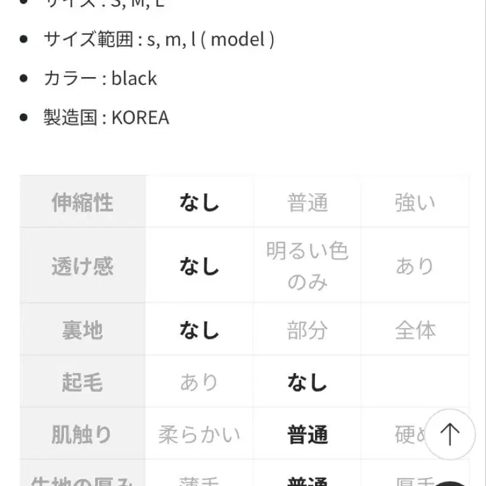Select なし for 伸縮性 row
486x486 pixels.
coord(199,202)
